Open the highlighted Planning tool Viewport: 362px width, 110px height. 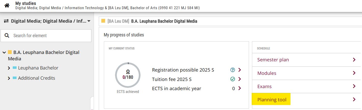(306, 100)
